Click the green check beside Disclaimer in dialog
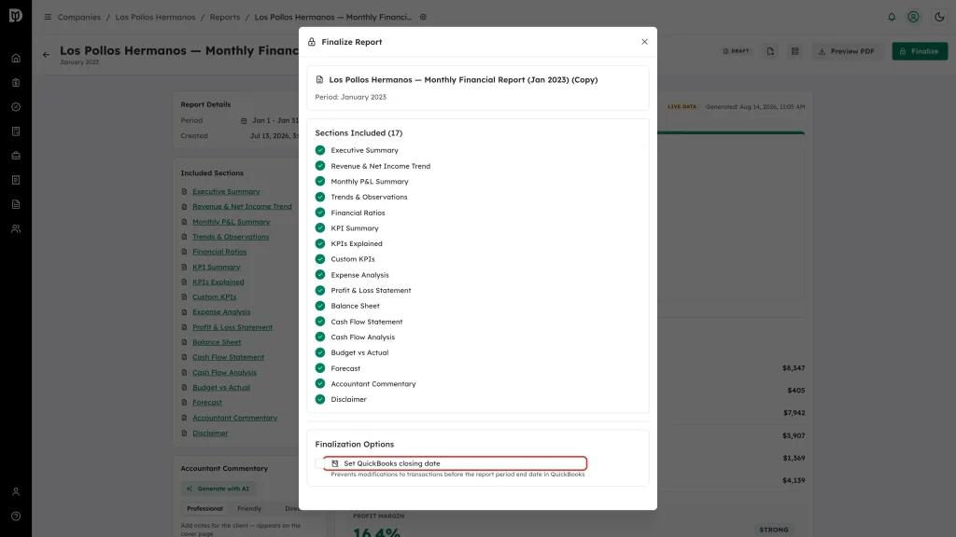The width and height of the screenshot is (956, 537). pyautogui.click(x=320, y=399)
